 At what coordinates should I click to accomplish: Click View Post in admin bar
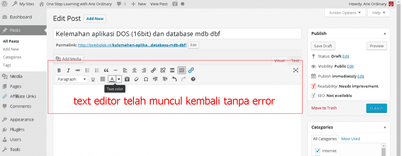(x=159, y=4)
